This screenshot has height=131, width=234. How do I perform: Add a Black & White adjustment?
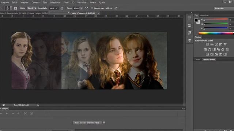(214, 49)
